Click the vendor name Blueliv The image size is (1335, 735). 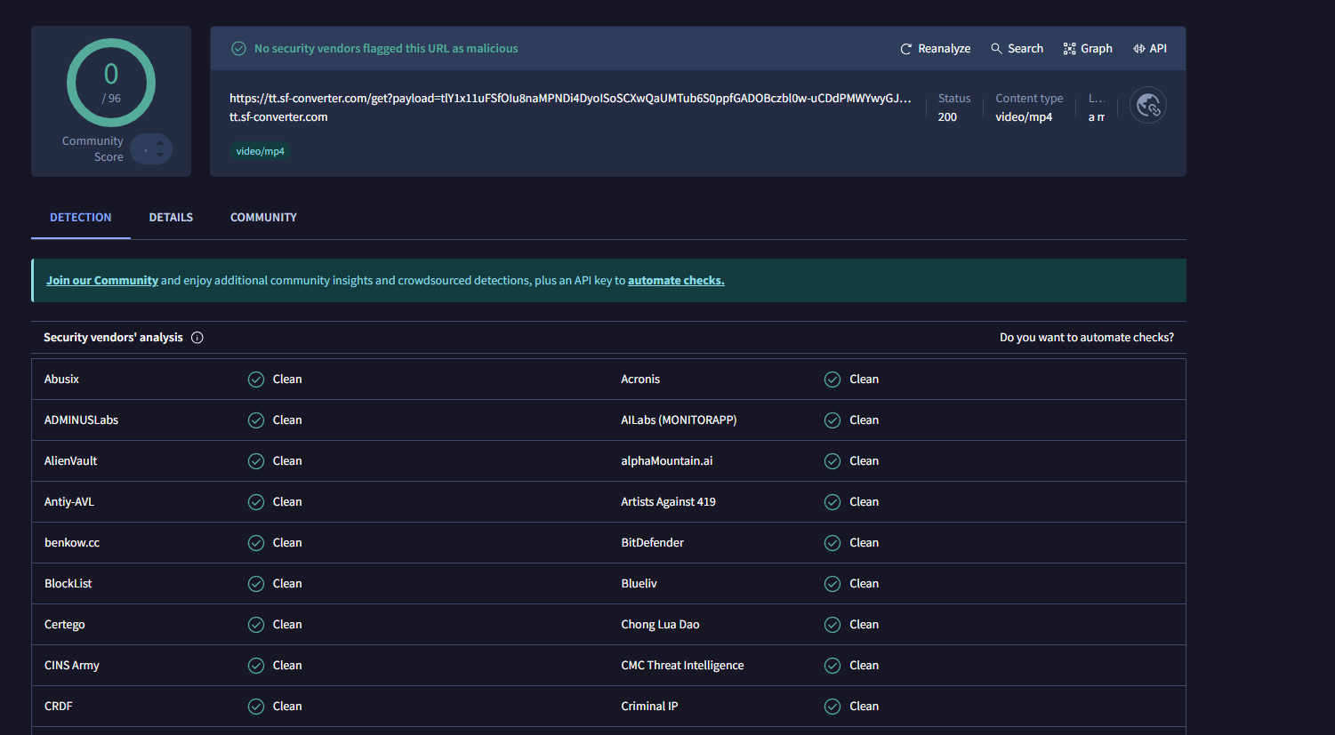(x=639, y=584)
